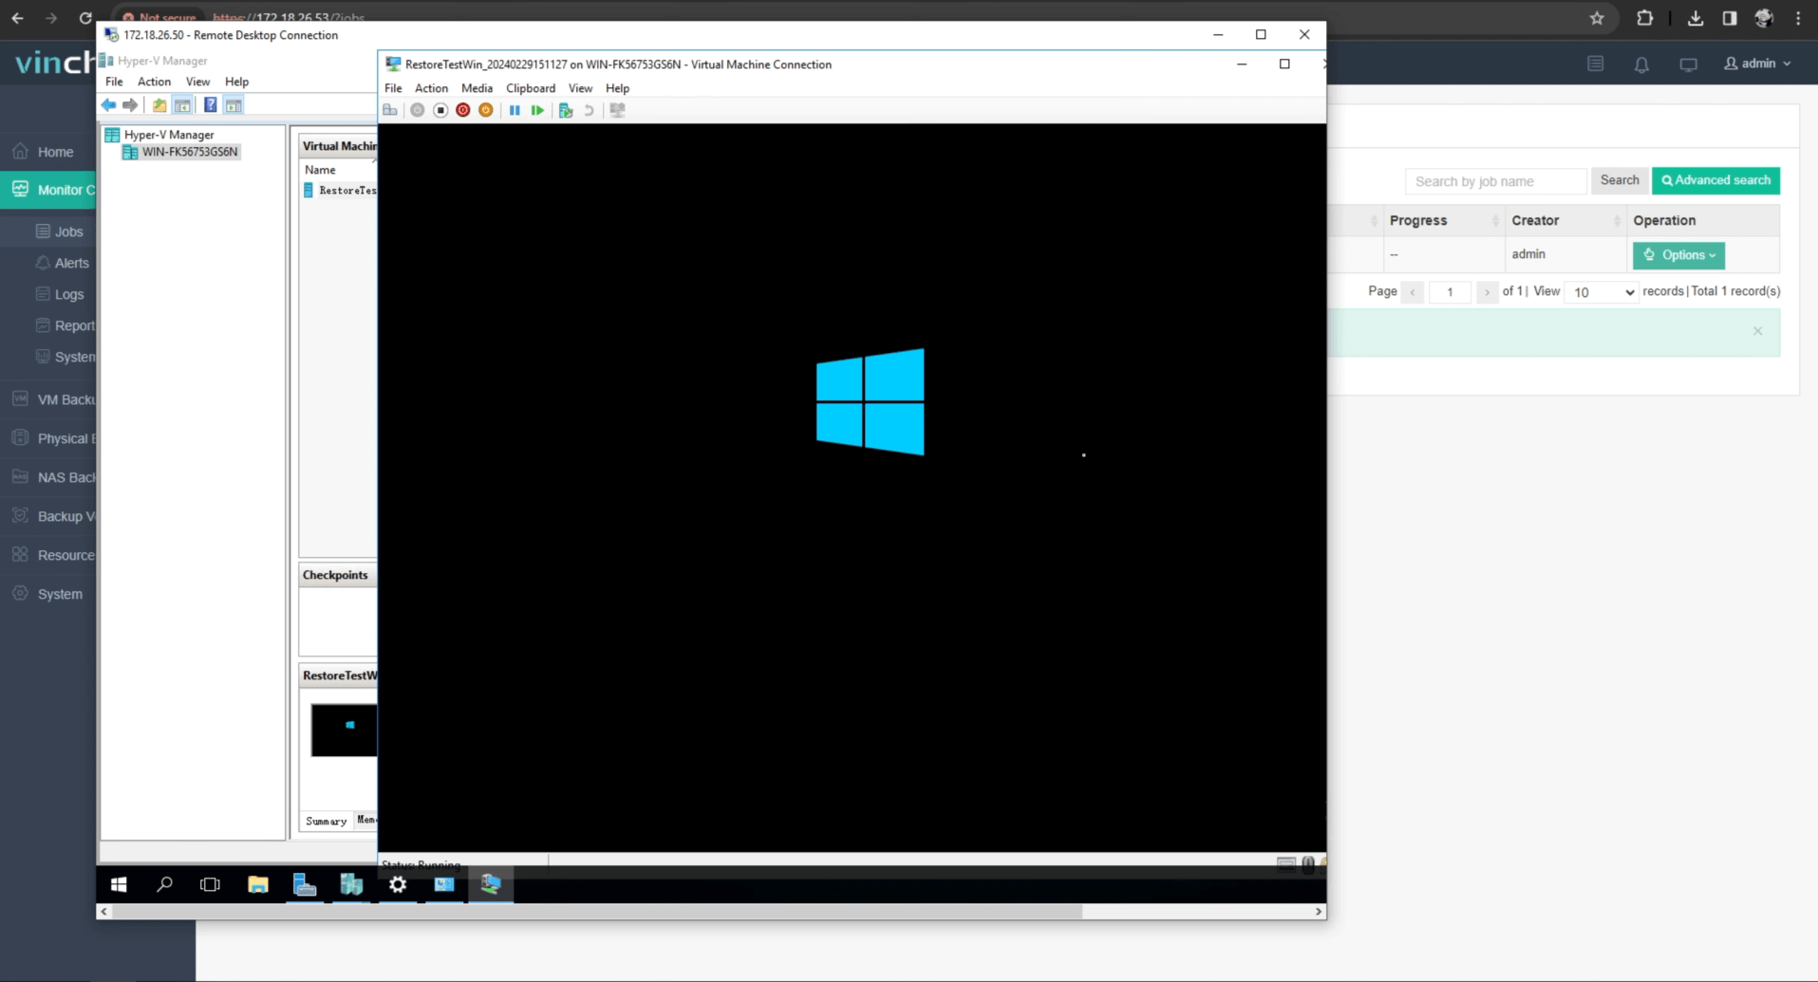Go forward in Hyper-V Manager toolbar
Image resolution: width=1818 pixels, height=982 pixels.
click(x=130, y=105)
